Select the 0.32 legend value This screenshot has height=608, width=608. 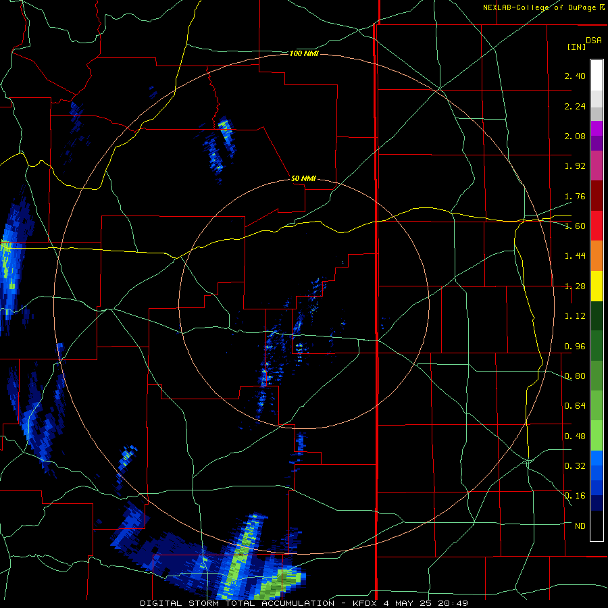click(575, 466)
